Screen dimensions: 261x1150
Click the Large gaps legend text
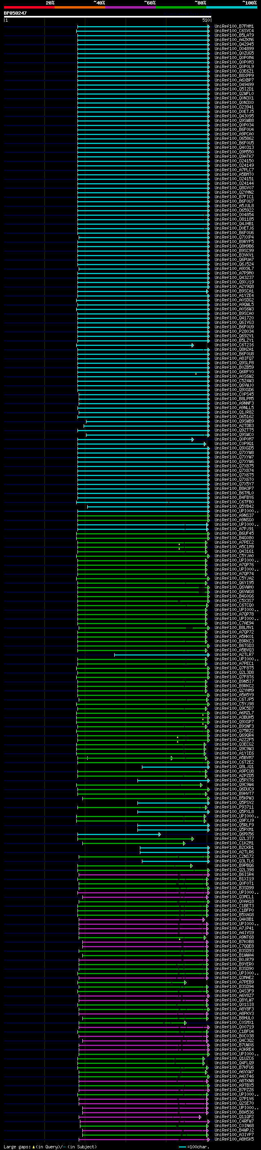click(18, 1146)
